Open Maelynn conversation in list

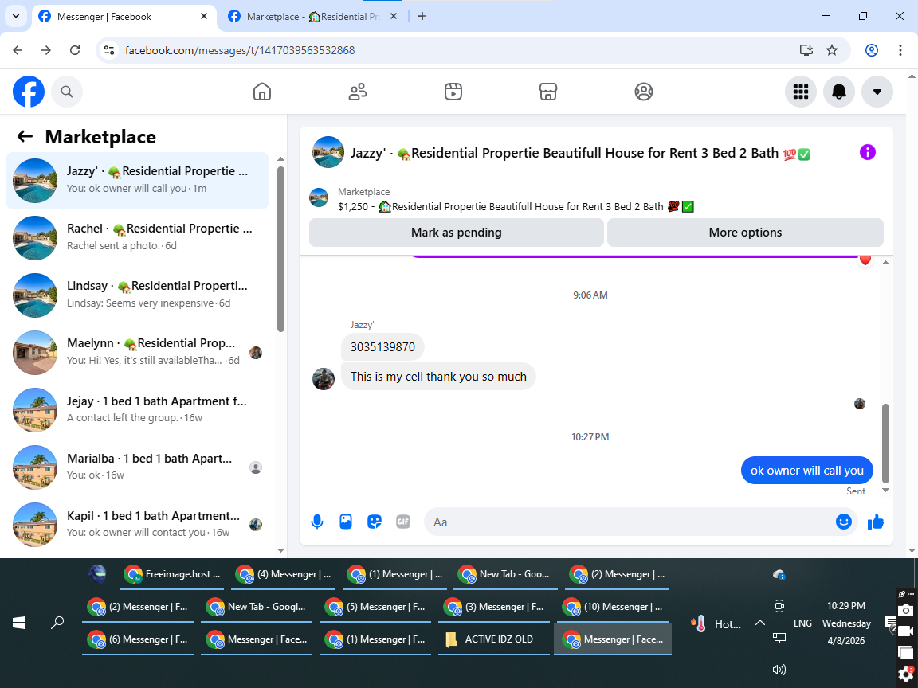pos(137,352)
